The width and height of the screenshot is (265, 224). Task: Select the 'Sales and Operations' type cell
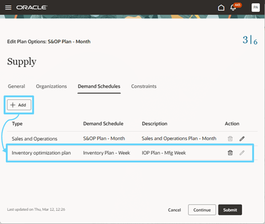pos(34,139)
